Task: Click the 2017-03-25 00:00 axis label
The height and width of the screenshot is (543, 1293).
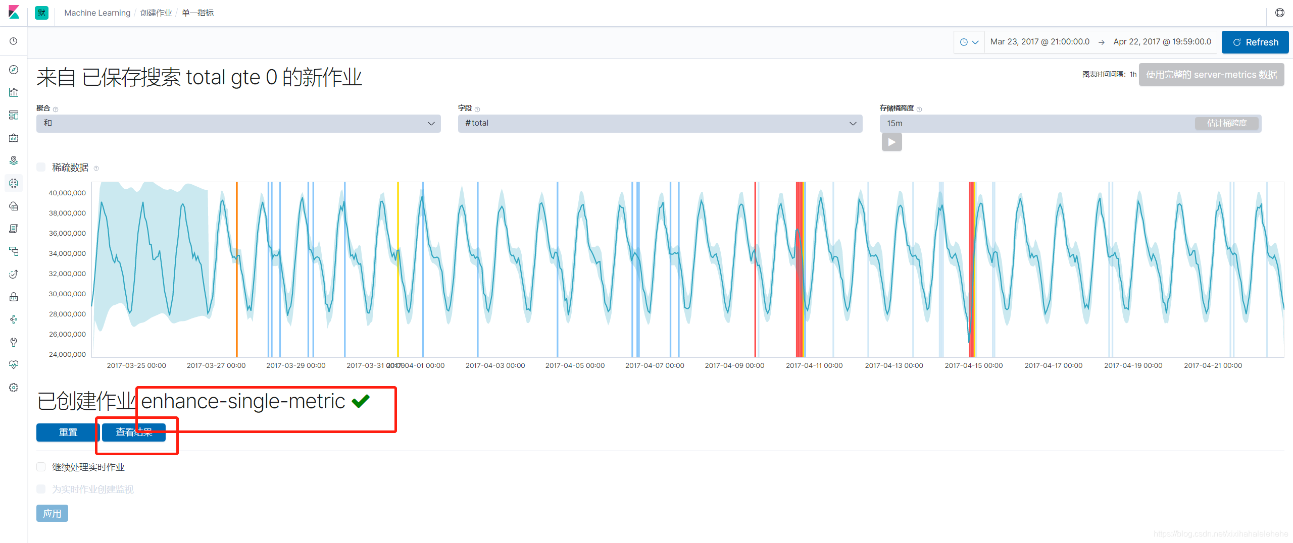Action: tap(136, 365)
